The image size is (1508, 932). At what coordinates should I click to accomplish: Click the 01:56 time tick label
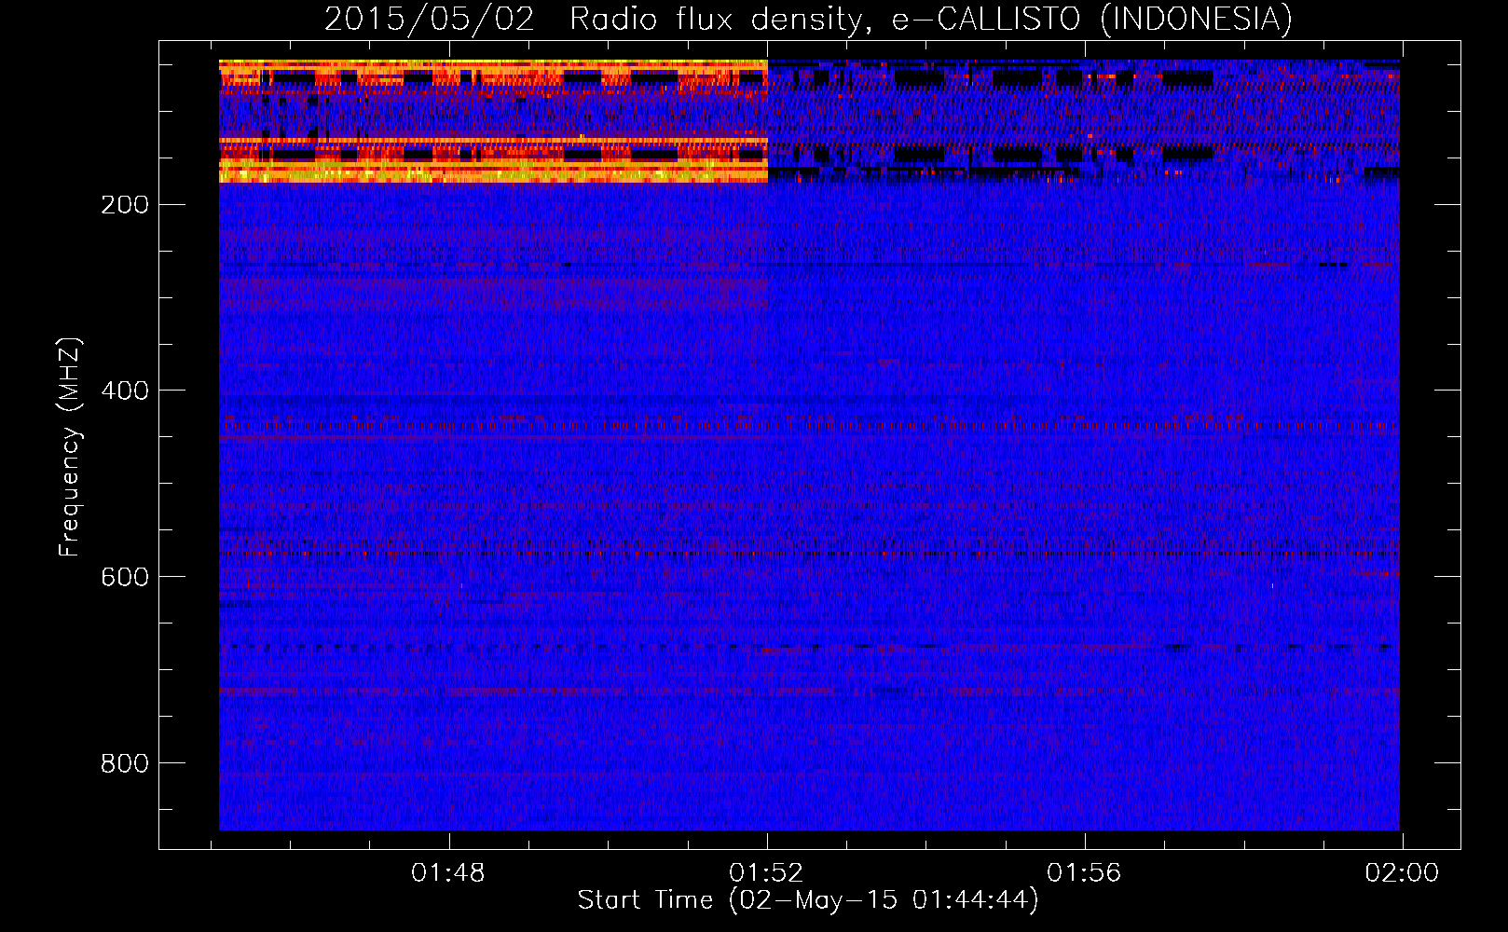point(1084,873)
